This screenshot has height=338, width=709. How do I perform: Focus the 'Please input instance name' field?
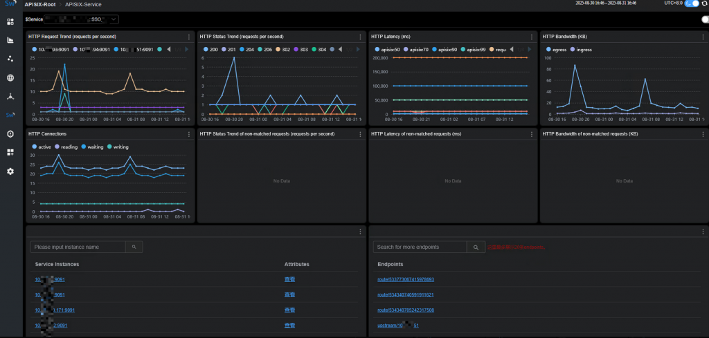point(78,247)
